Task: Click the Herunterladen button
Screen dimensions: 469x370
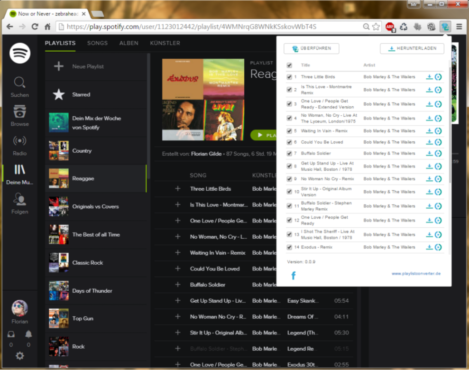Action: coord(412,48)
